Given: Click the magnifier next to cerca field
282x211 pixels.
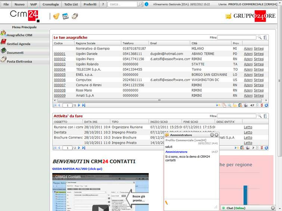Looking at the screenshot, I should tap(140, 4).
